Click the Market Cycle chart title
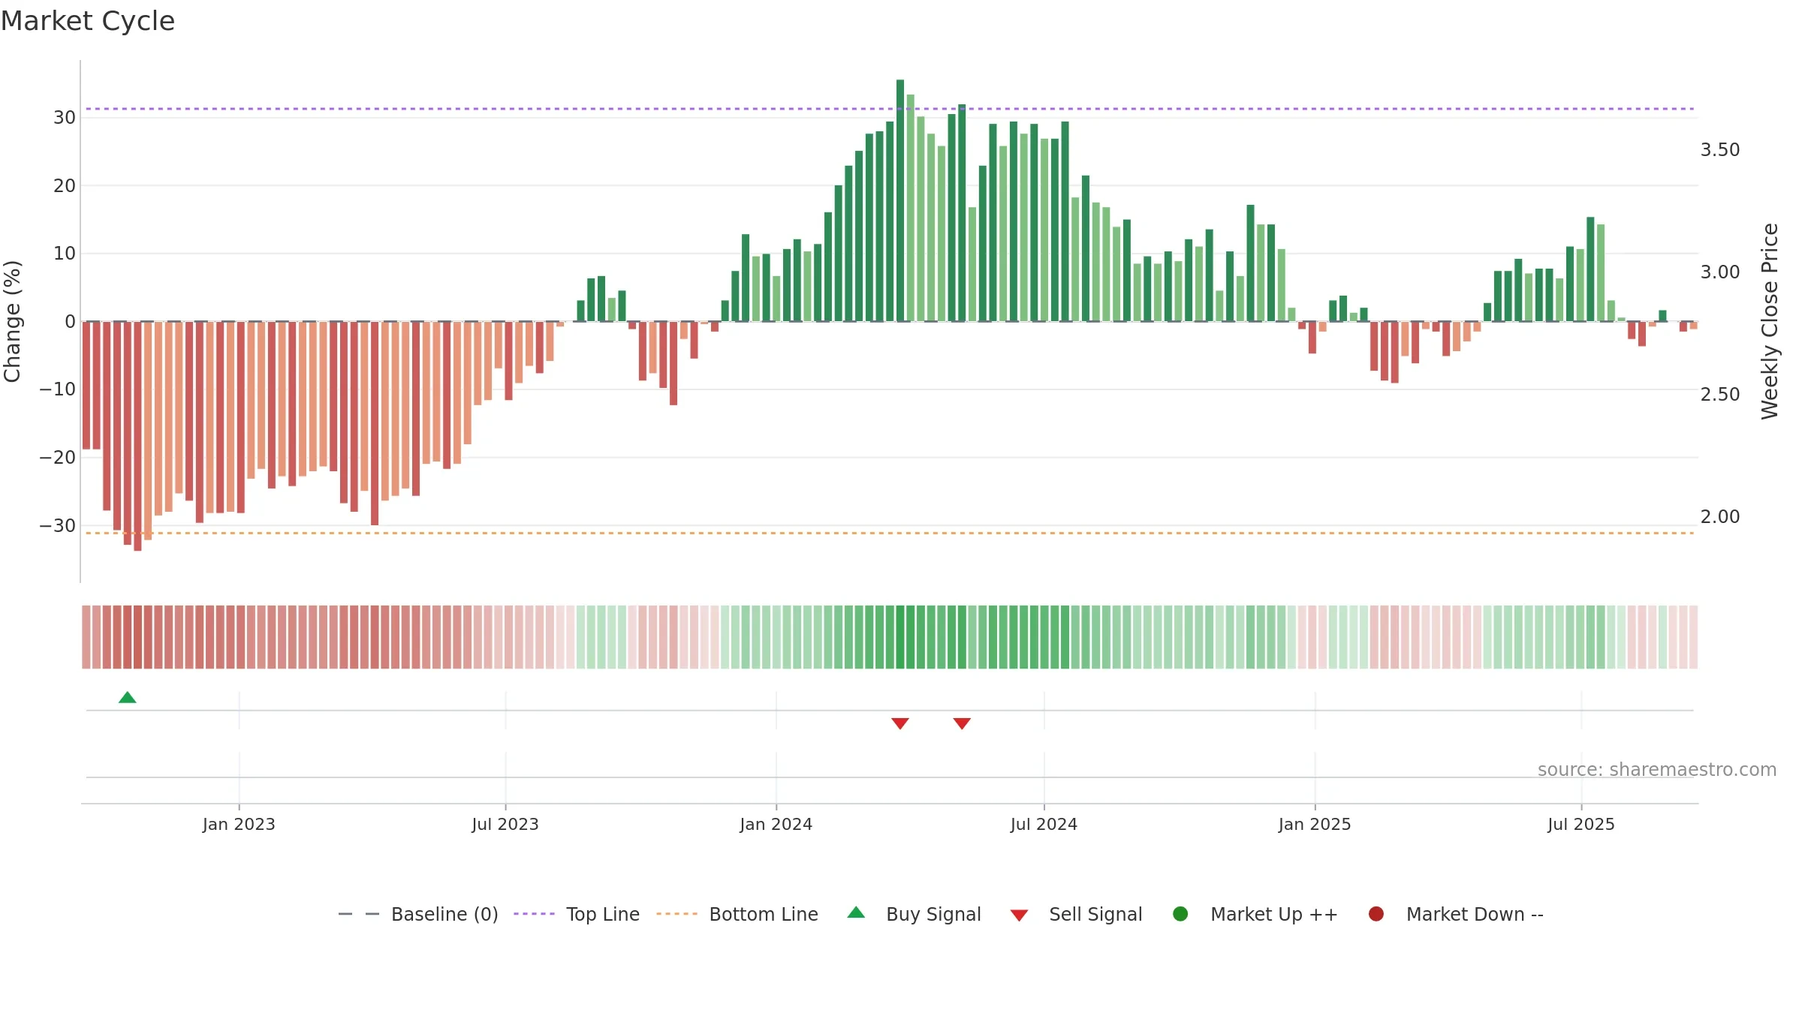 coord(88,21)
